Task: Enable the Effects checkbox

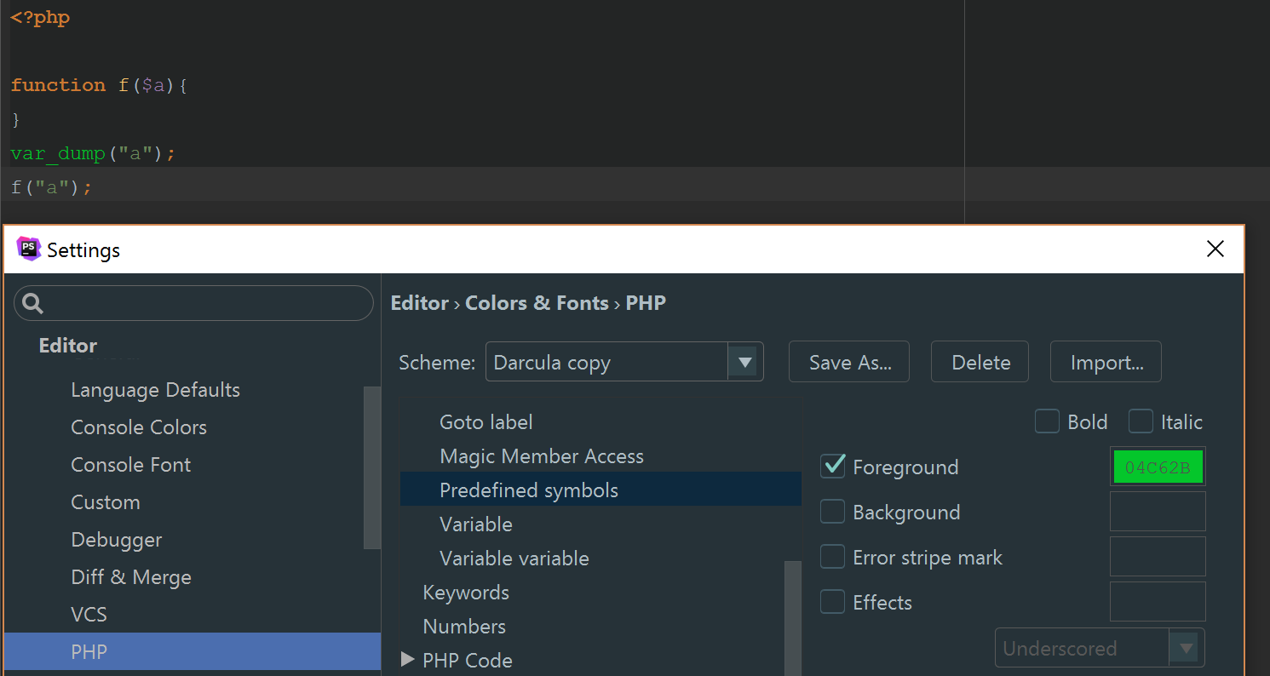Action: pos(832,602)
